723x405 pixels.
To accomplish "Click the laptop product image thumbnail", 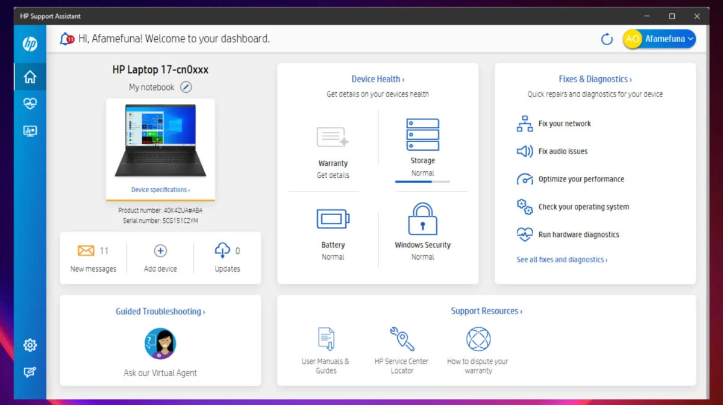I will 160,141.
